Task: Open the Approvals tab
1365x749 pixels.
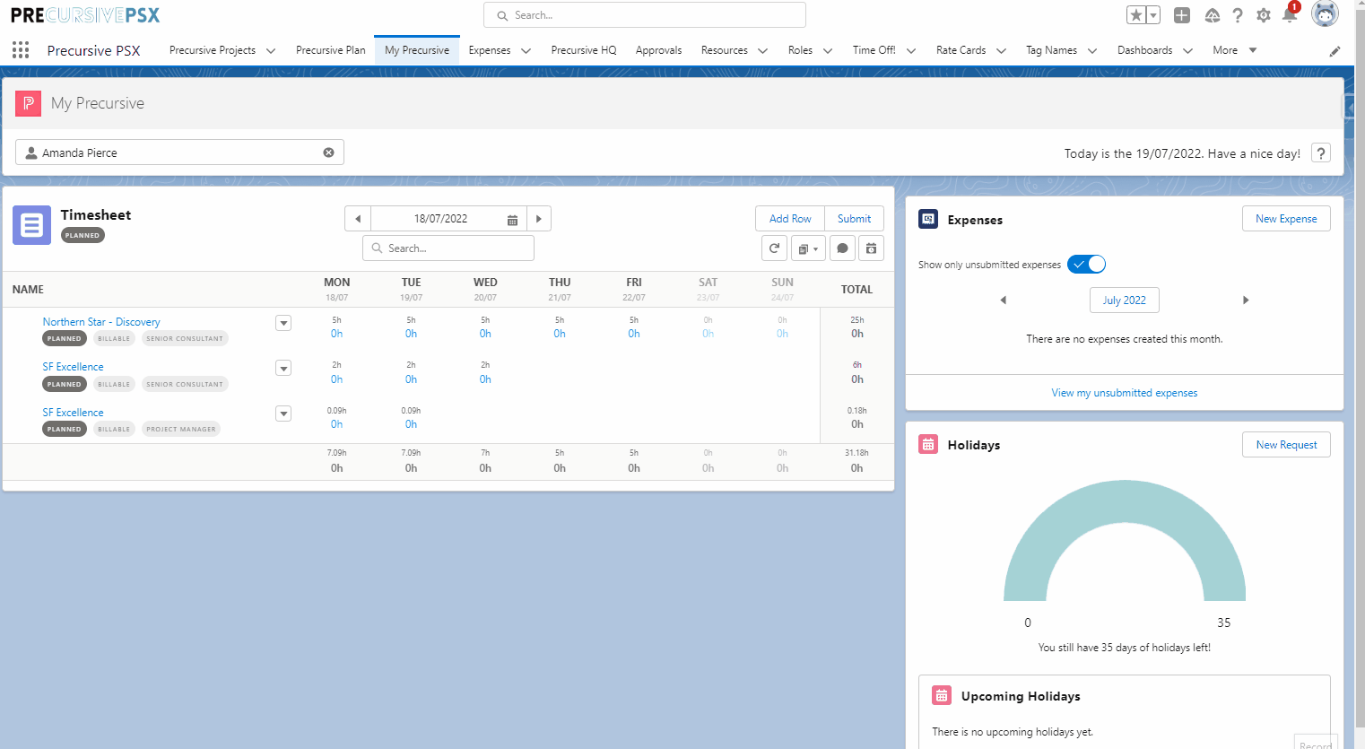Action: [658, 50]
